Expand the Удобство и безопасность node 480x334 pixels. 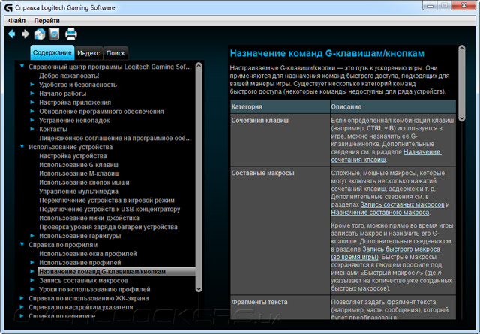pos(32,85)
